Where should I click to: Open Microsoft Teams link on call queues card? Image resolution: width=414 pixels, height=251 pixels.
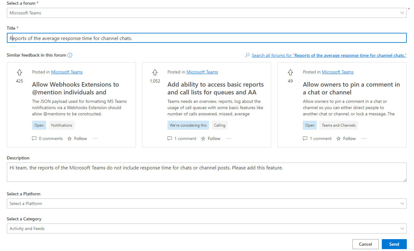202,72
